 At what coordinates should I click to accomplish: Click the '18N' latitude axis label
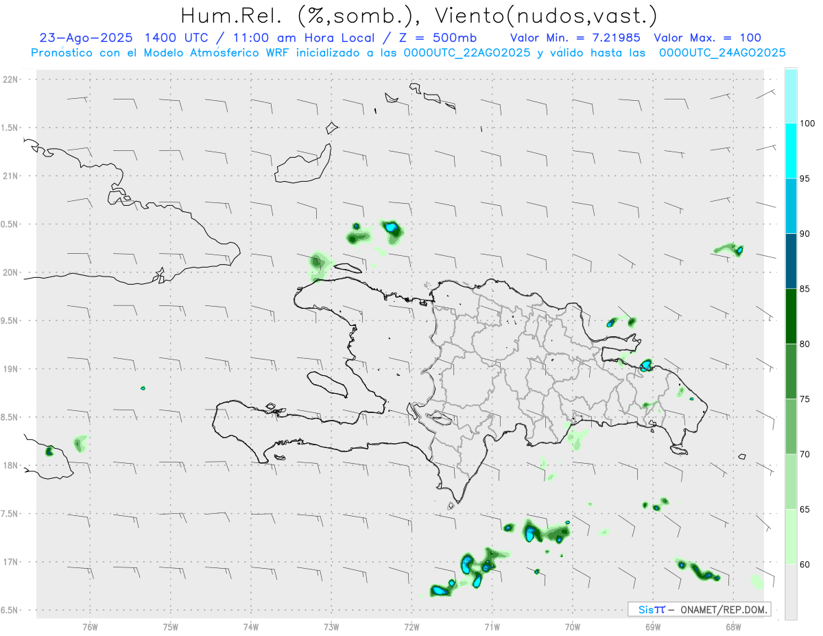(x=10, y=465)
